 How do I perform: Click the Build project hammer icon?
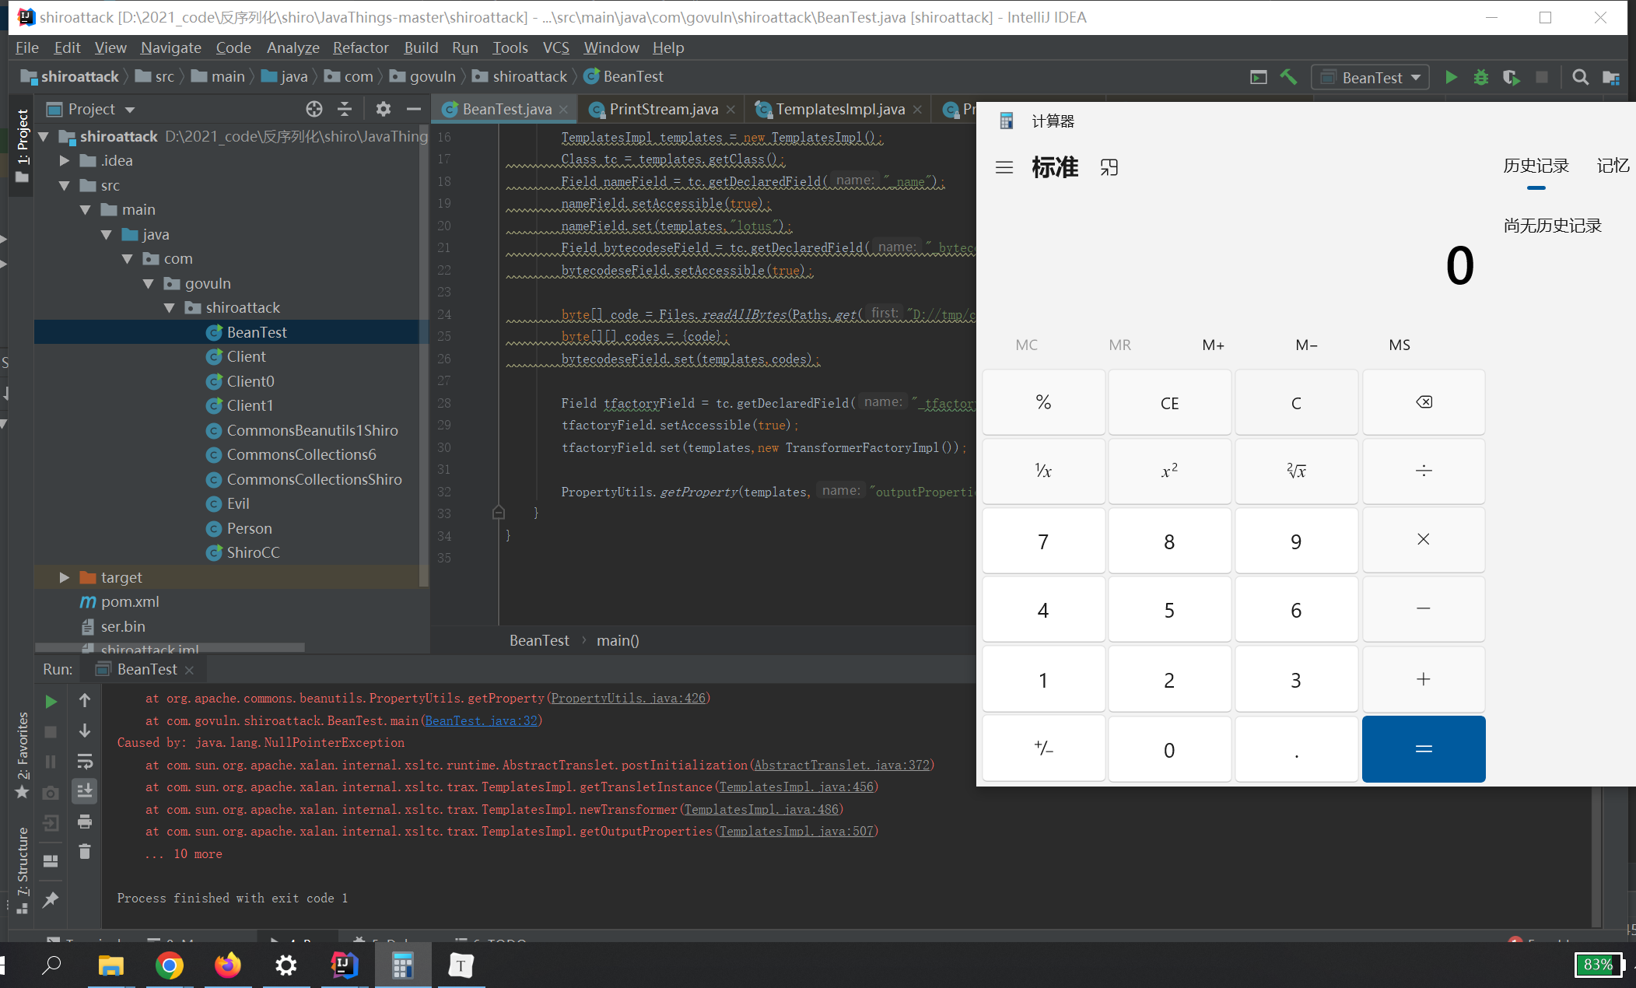1288,77
